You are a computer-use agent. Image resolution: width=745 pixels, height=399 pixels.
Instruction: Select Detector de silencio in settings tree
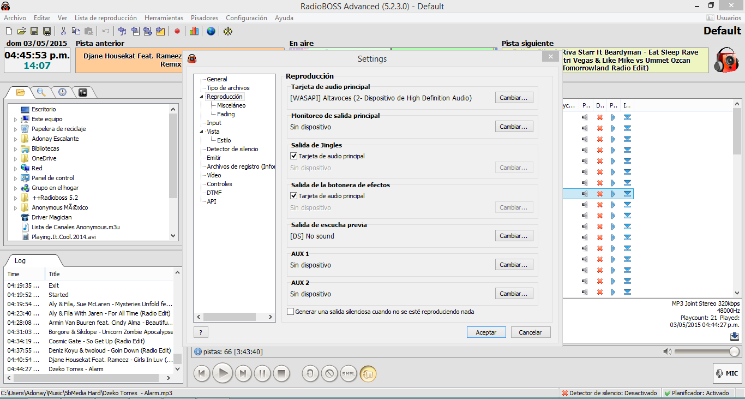232,149
